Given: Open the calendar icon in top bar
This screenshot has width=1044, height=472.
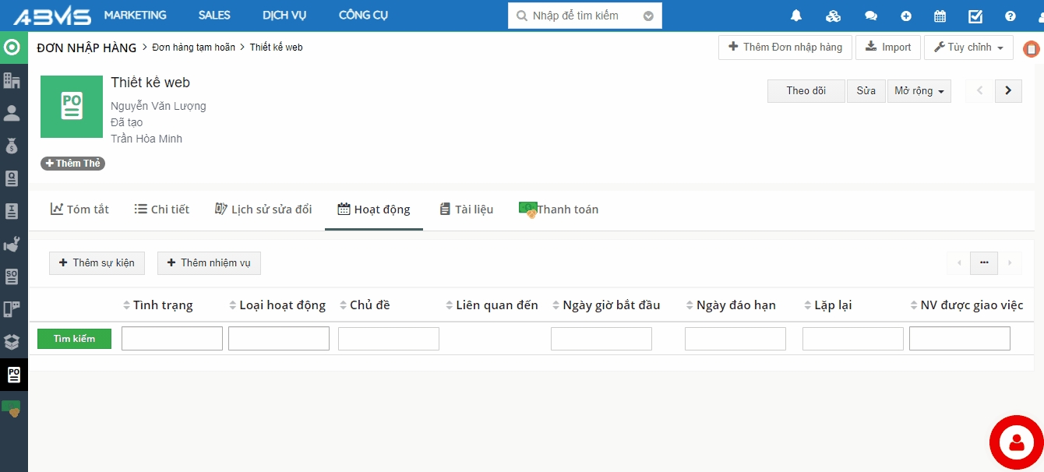Looking at the screenshot, I should pos(940,16).
